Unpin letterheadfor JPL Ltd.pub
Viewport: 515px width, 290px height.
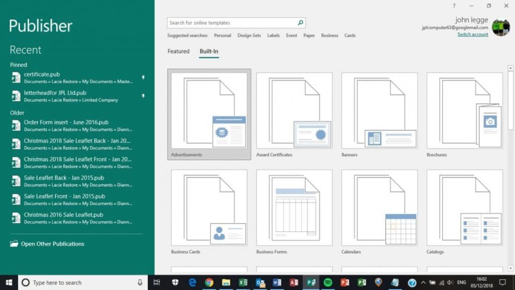click(143, 95)
